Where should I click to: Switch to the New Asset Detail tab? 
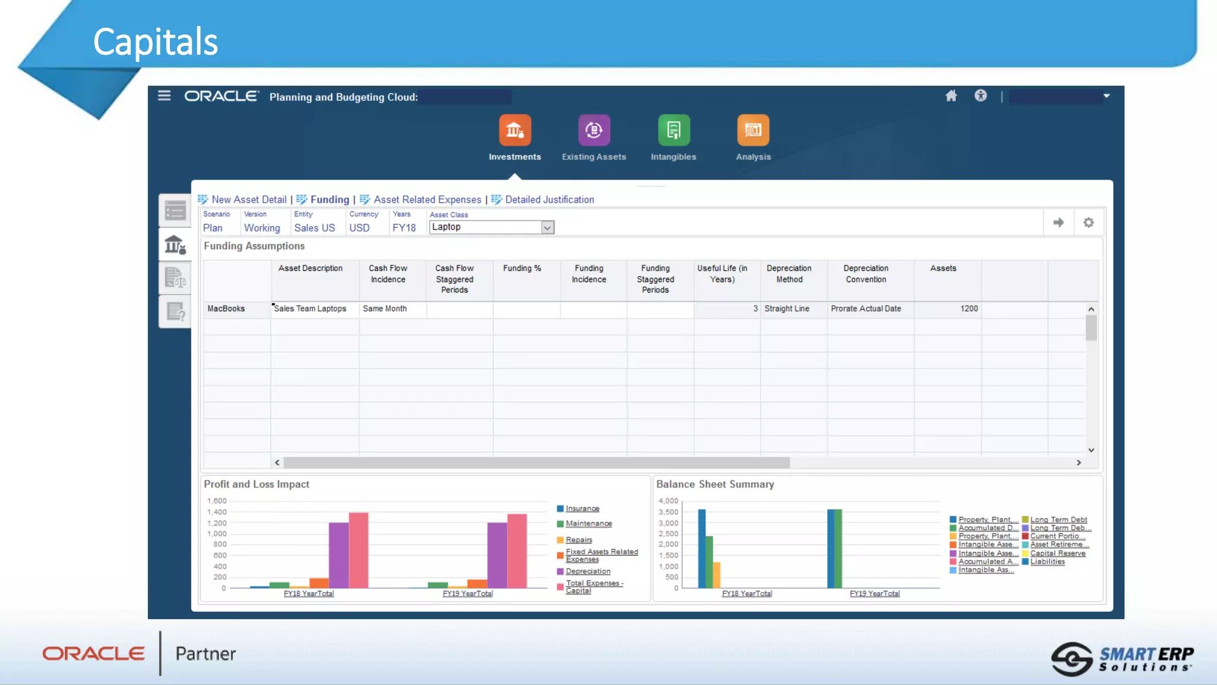coord(248,200)
